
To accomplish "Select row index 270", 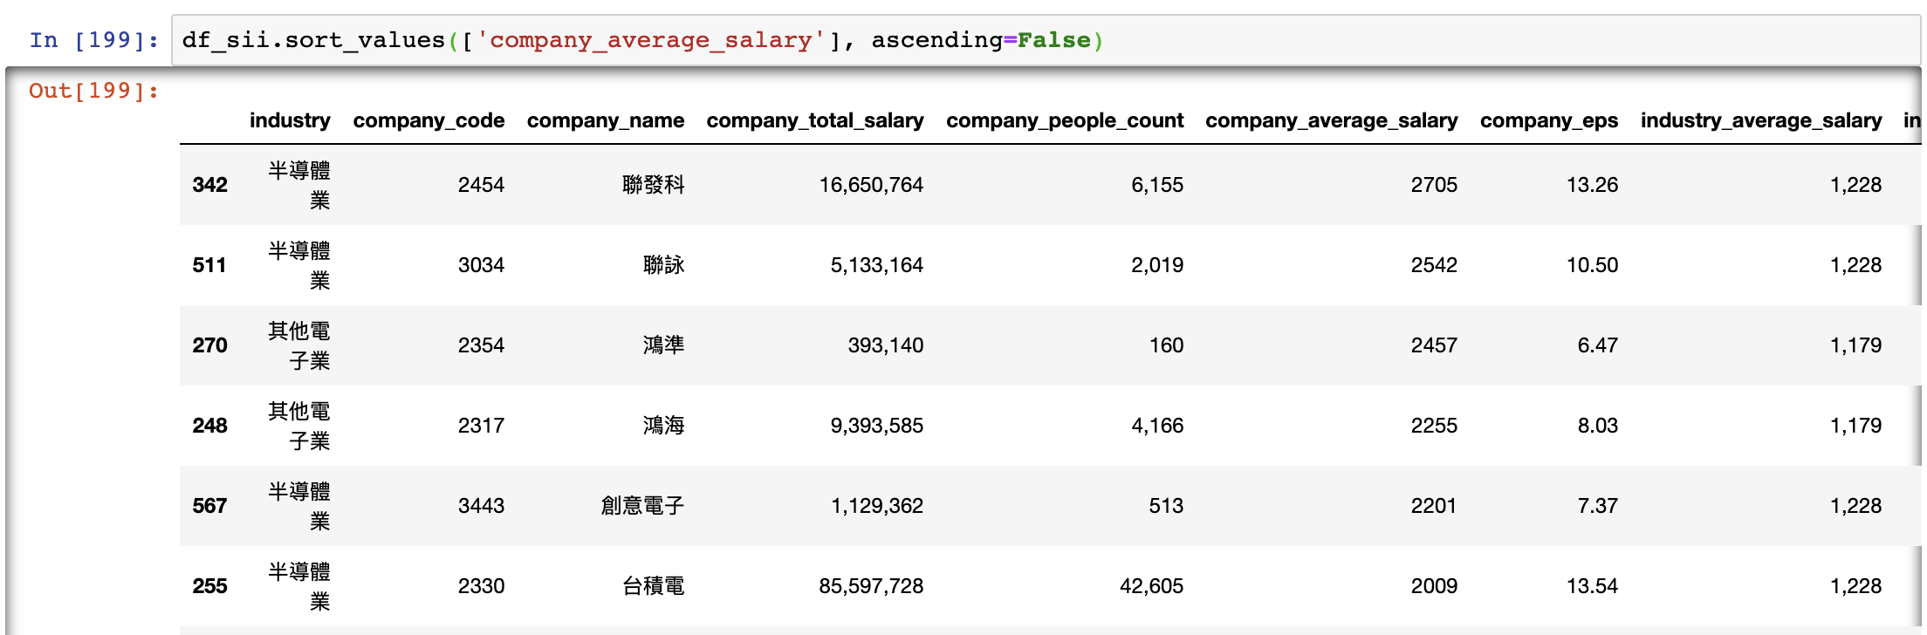I will point(209,345).
